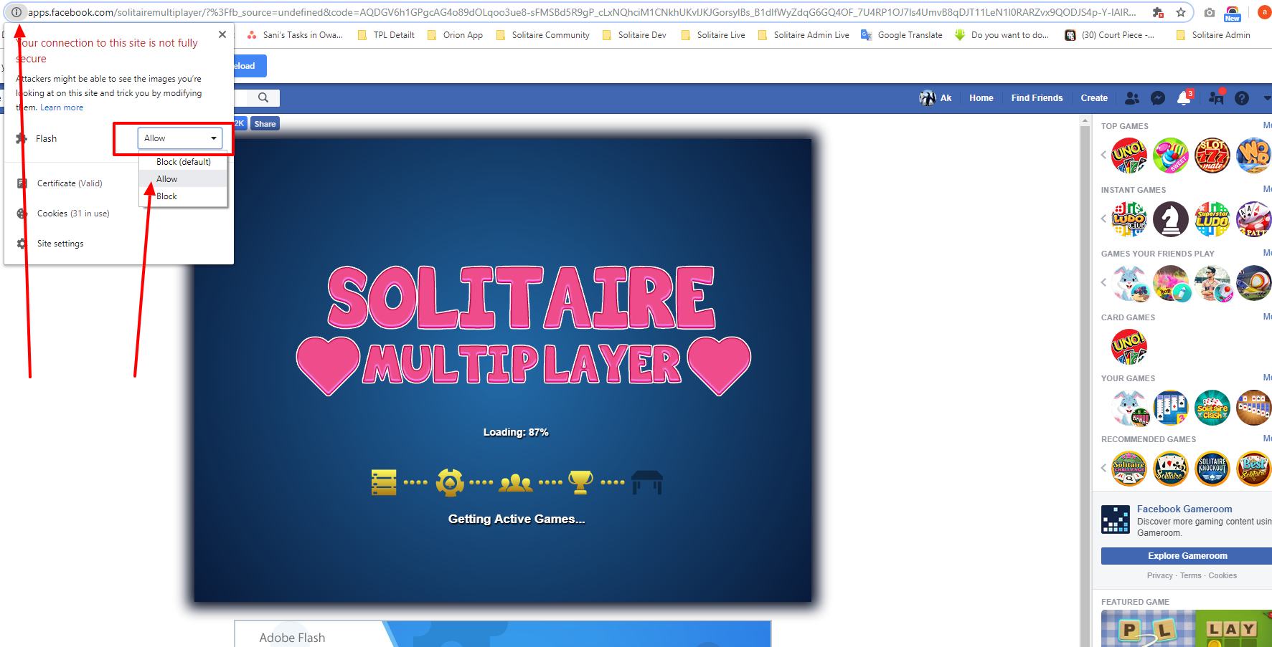The height and width of the screenshot is (647, 1272).
Task: Click Create in Facebook top bar
Action: click(x=1094, y=98)
